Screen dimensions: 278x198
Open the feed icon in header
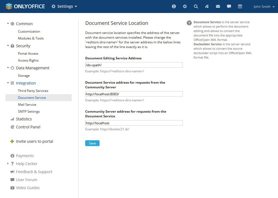pos(207,6)
